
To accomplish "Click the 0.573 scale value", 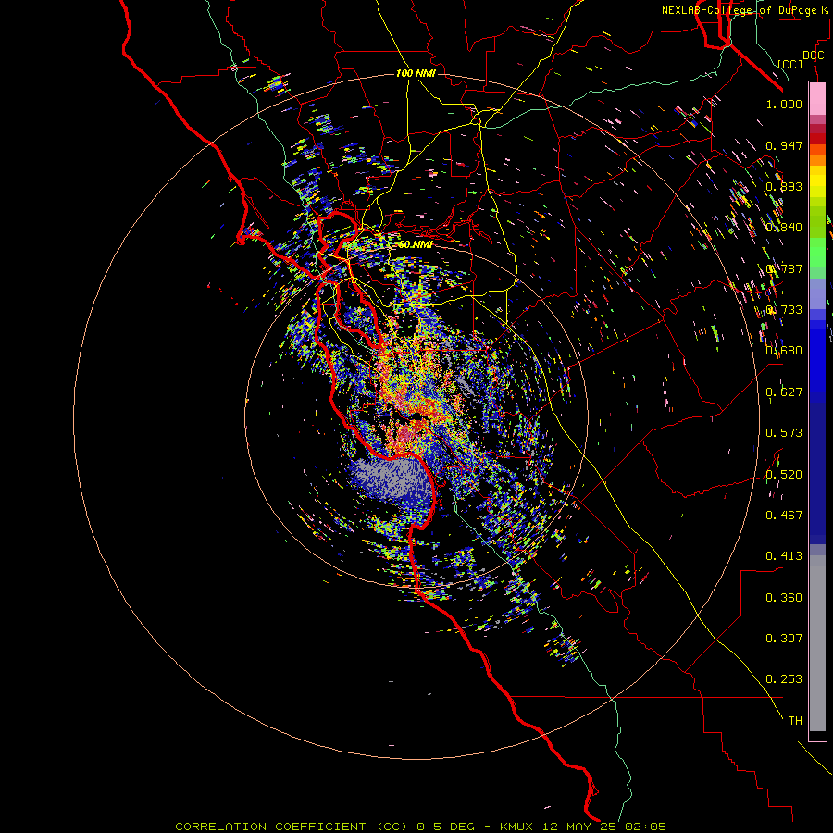I will click(784, 433).
